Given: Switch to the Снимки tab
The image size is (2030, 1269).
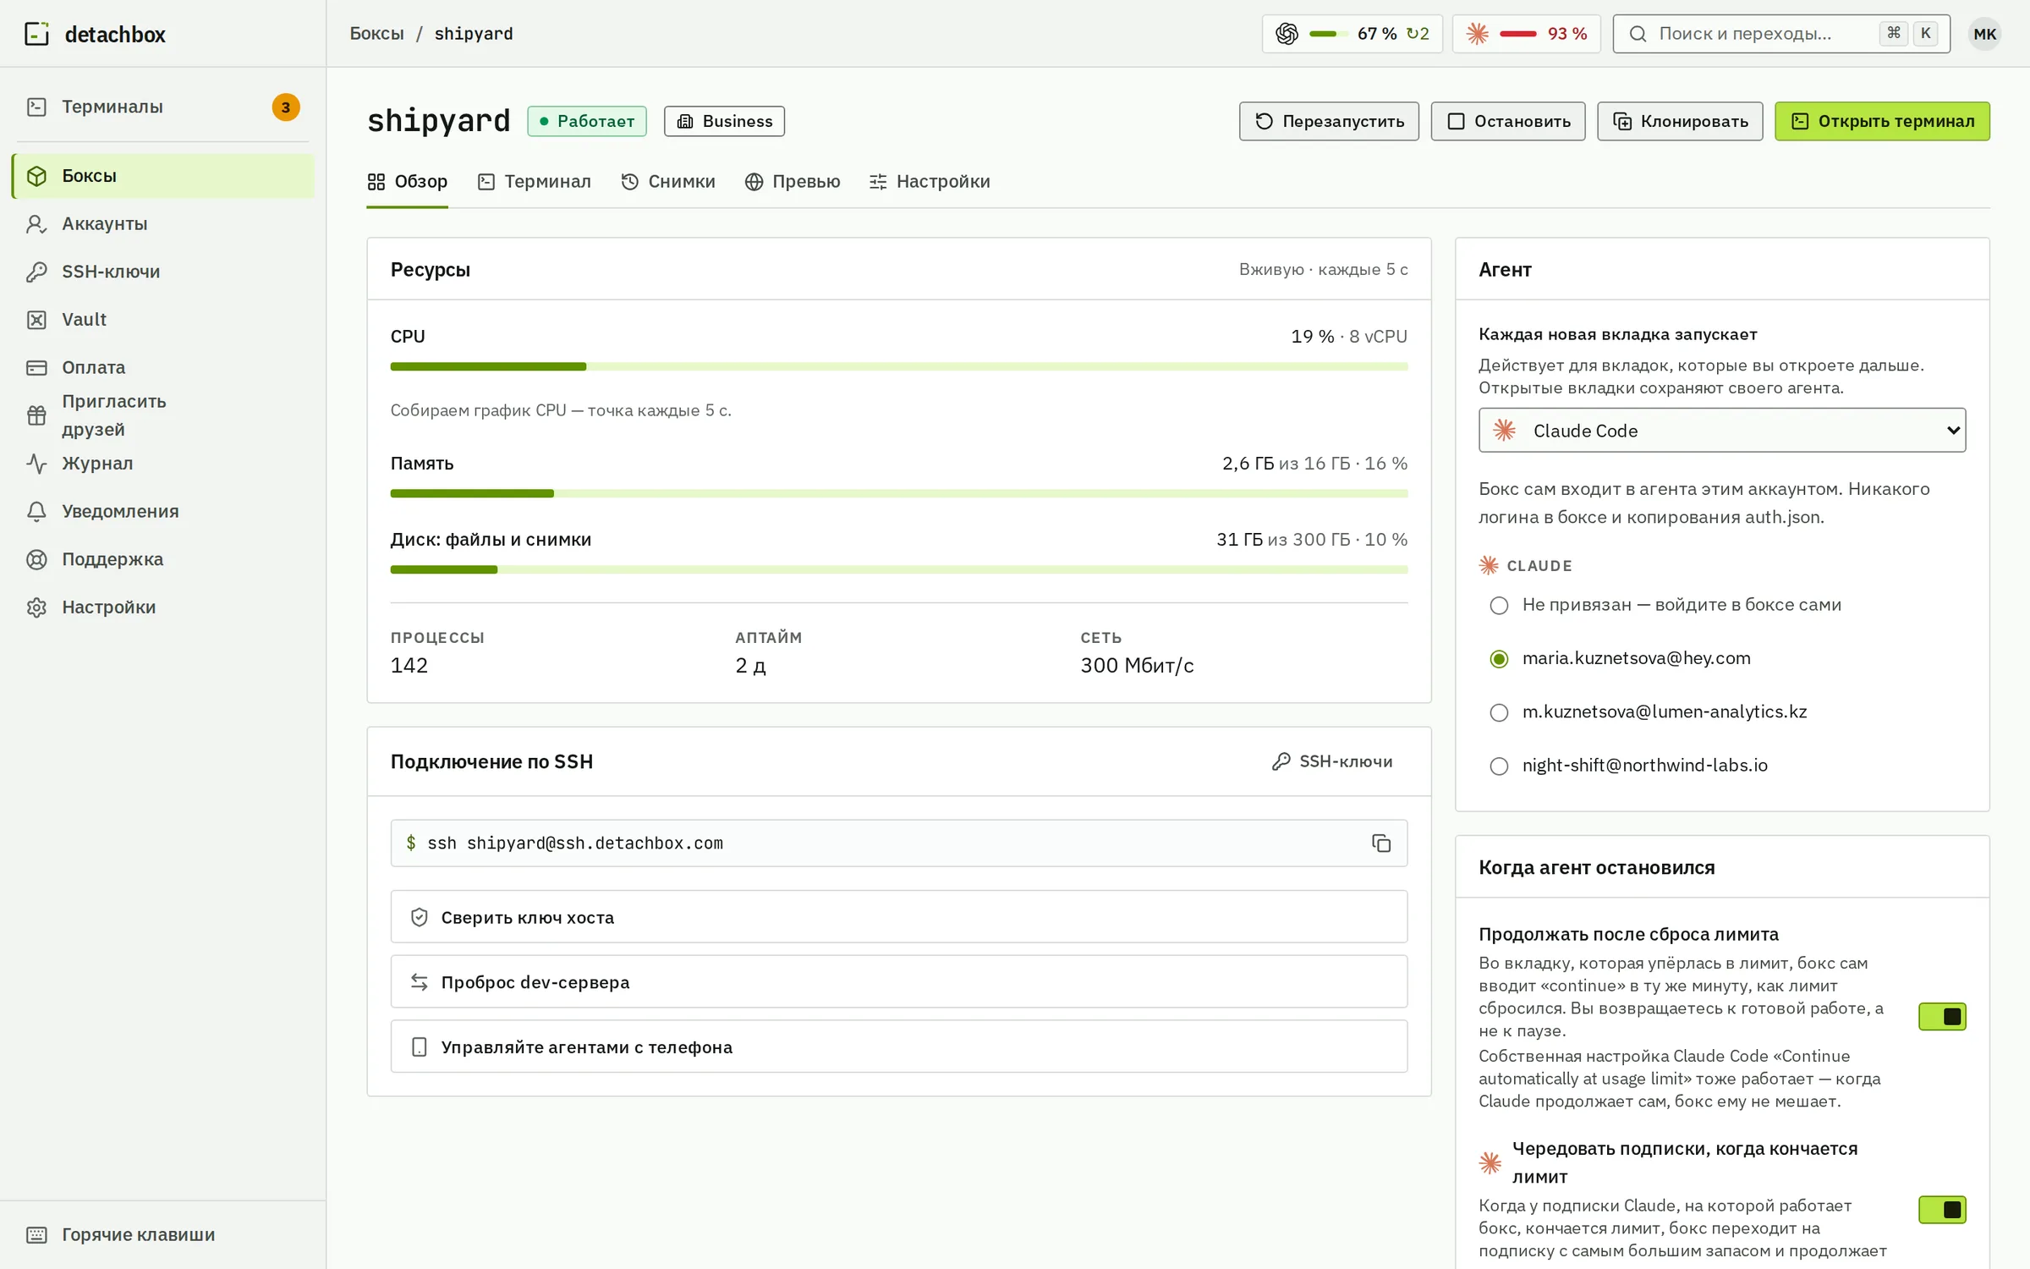Looking at the screenshot, I should pyautogui.click(x=668, y=182).
